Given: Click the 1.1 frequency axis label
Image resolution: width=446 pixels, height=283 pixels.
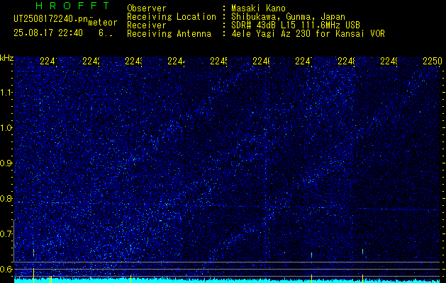Looking at the screenshot, I should tap(7, 92).
